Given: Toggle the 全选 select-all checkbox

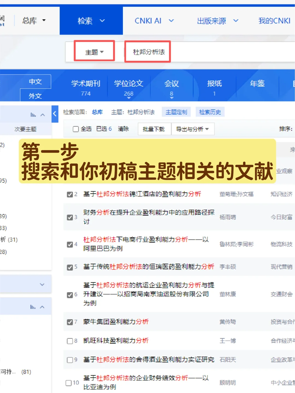Looking at the screenshot, I should pos(76,129).
